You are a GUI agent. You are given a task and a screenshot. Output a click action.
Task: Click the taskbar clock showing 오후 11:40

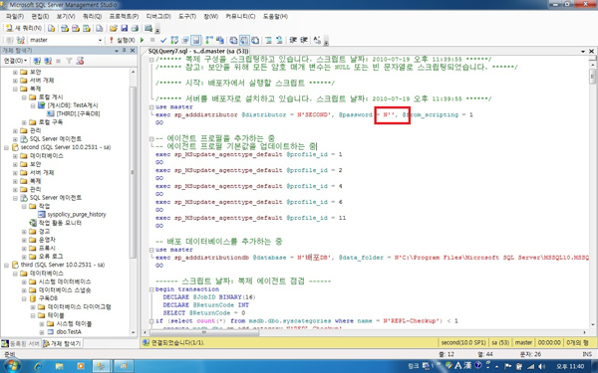tap(570, 366)
